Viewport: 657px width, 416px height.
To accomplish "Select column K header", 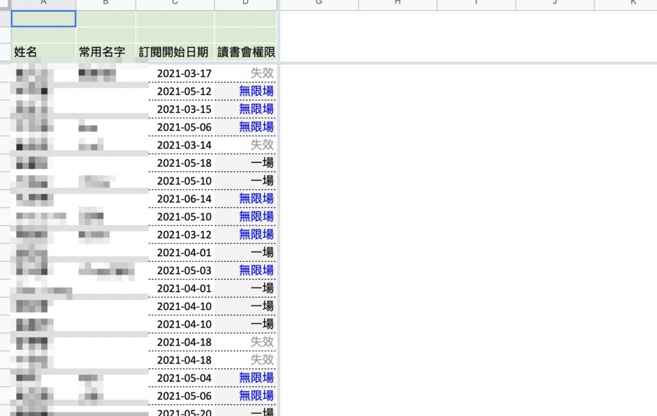I will tap(632, 3).
